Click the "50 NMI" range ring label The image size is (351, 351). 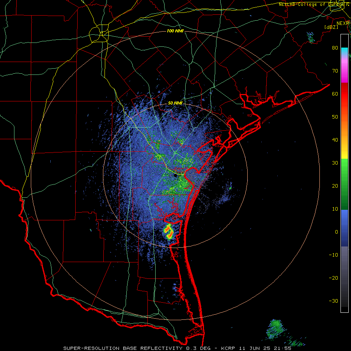click(175, 103)
